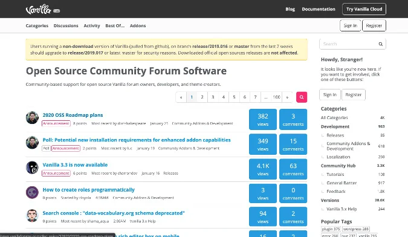Click Register button under Howdy, Stranger
The image size is (408, 237).
tap(354, 95)
